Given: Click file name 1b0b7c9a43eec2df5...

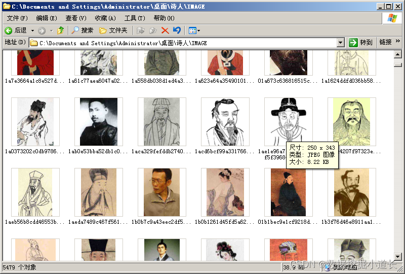Looking at the screenshot, I should (161, 222).
